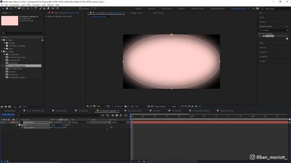Open the Layer menu
291x163 pixels.
(x=23, y=5)
